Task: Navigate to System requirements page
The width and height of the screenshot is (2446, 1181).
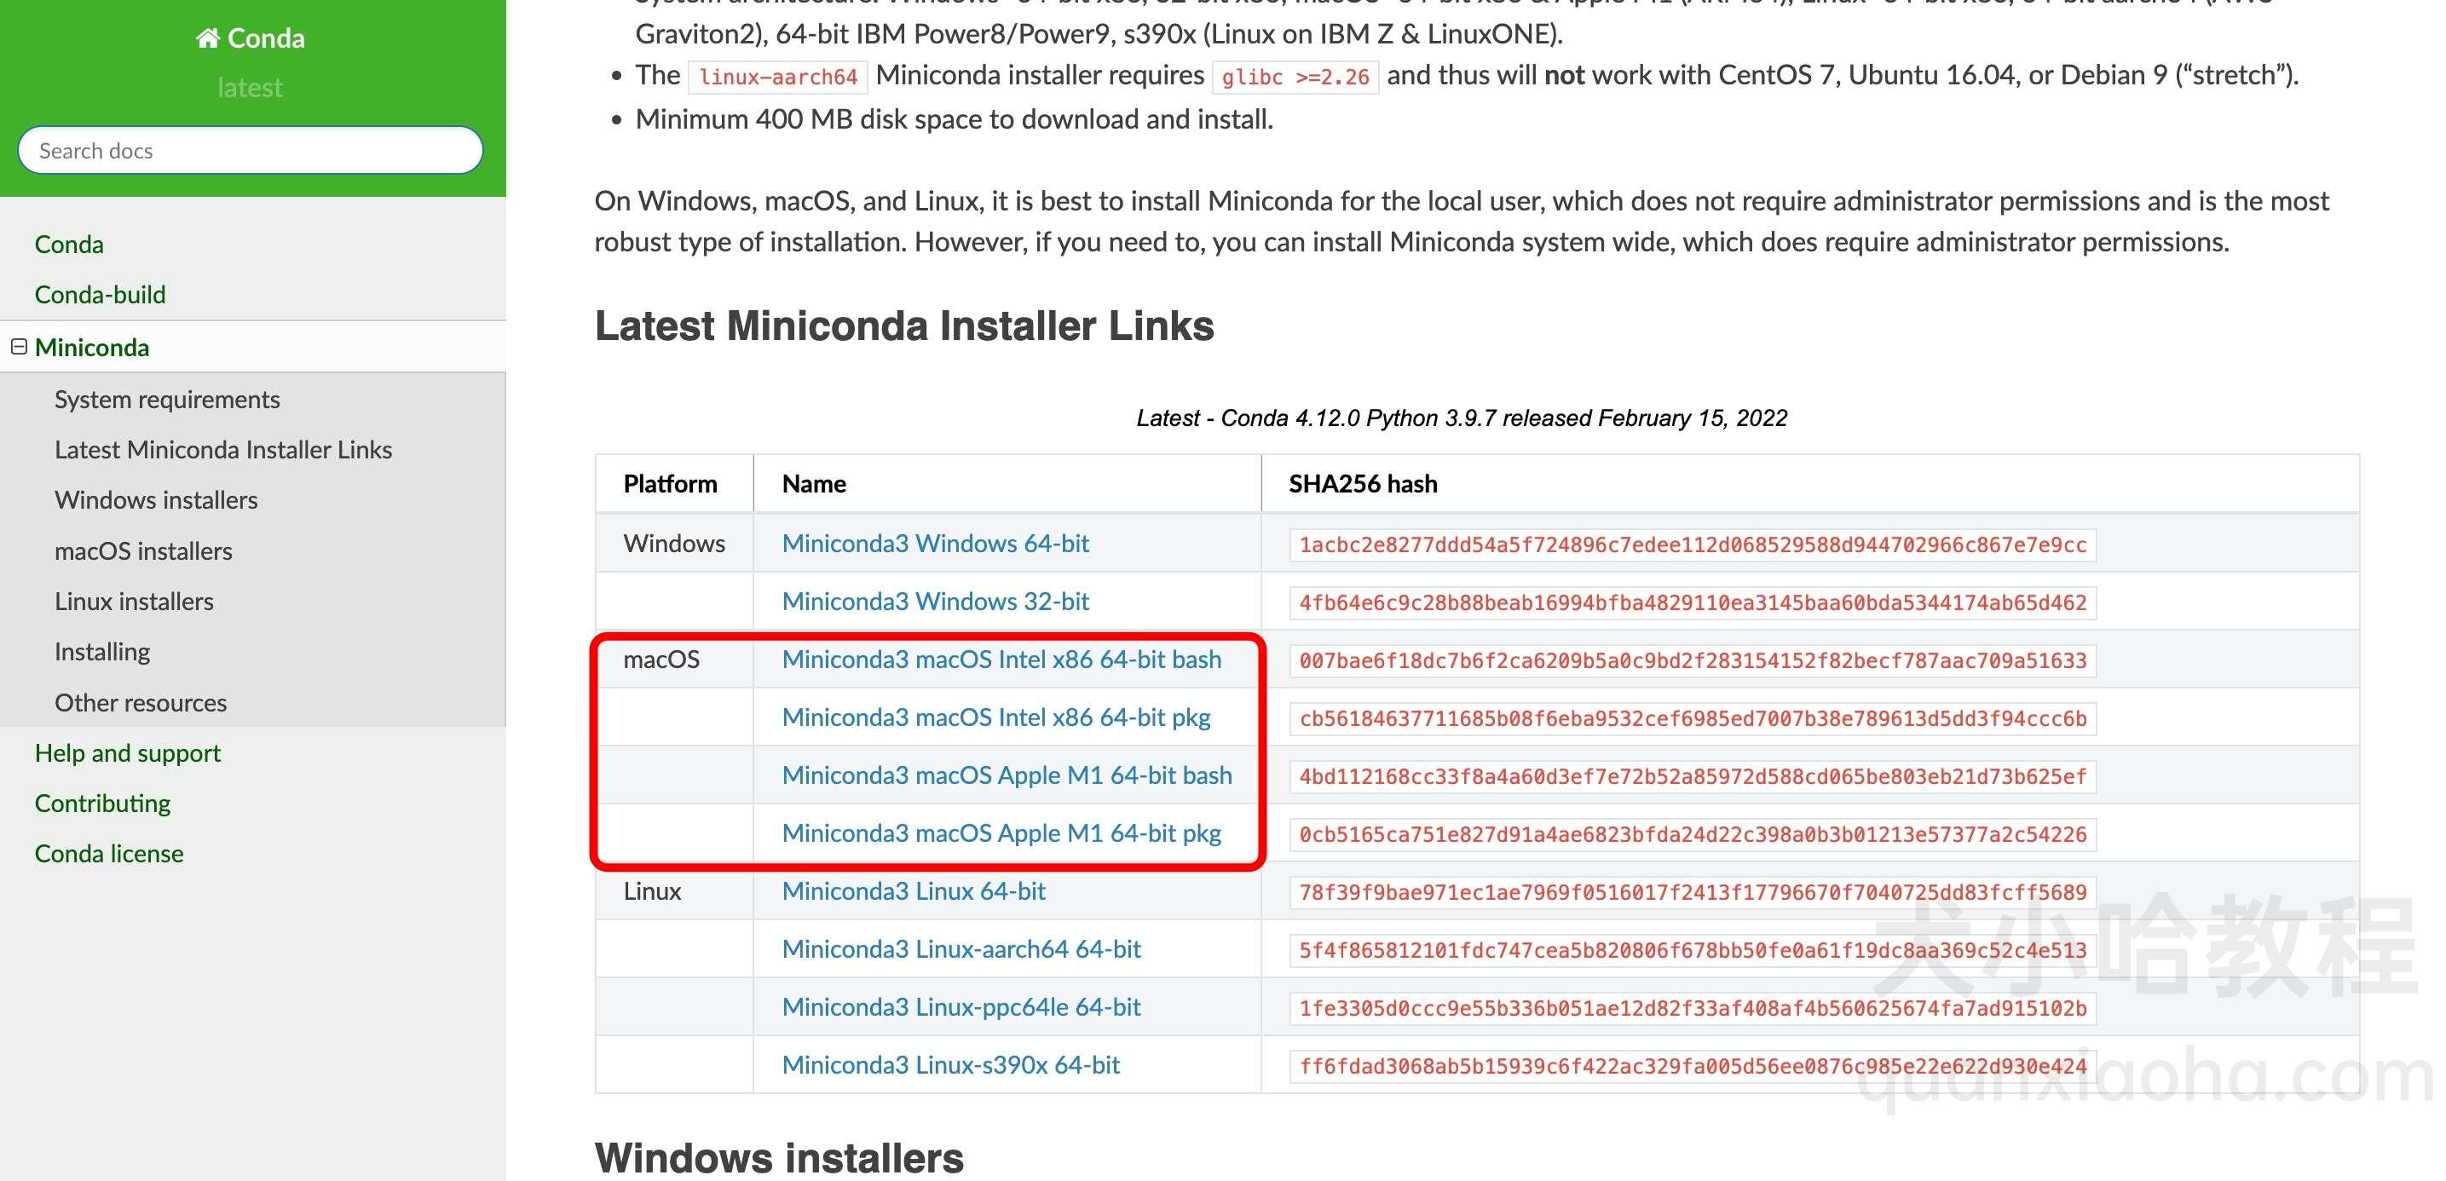Action: point(167,396)
